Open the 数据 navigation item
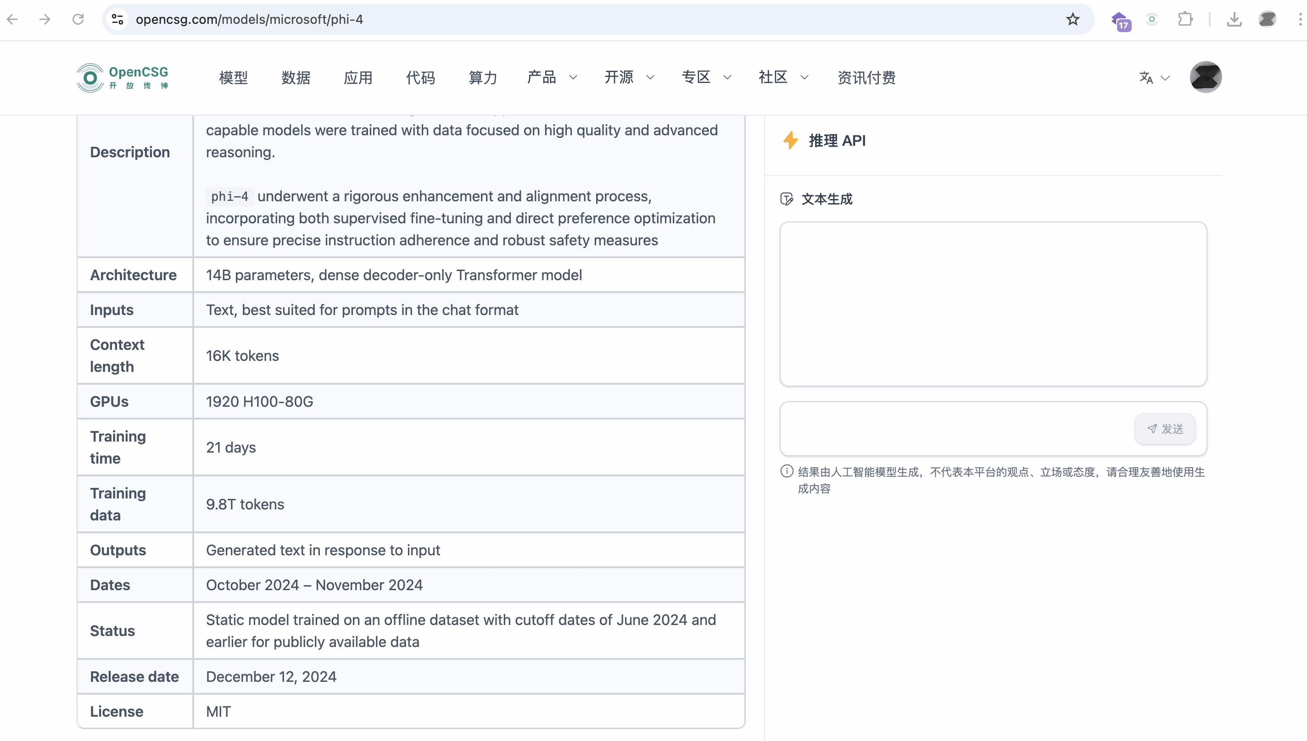 click(x=296, y=77)
